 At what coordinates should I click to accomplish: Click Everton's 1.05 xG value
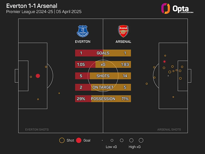tap(81, 65)
